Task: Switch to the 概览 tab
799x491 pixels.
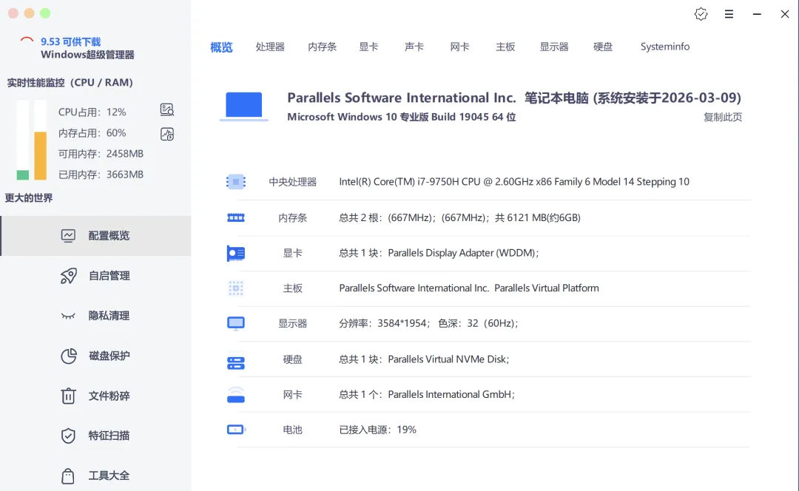Action: tap(221, 47)
